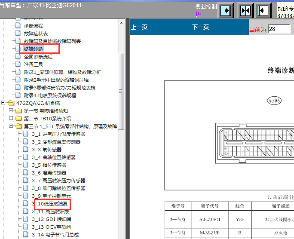Click document icon beside 附录4 电喷系统保养规程

pos(18,95)
